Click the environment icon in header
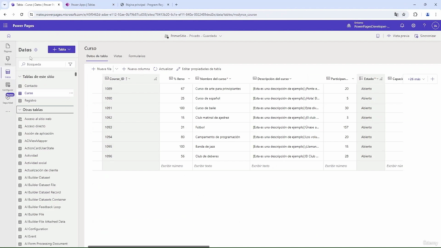Screen dimensions: 441x248 coord(349,25)
